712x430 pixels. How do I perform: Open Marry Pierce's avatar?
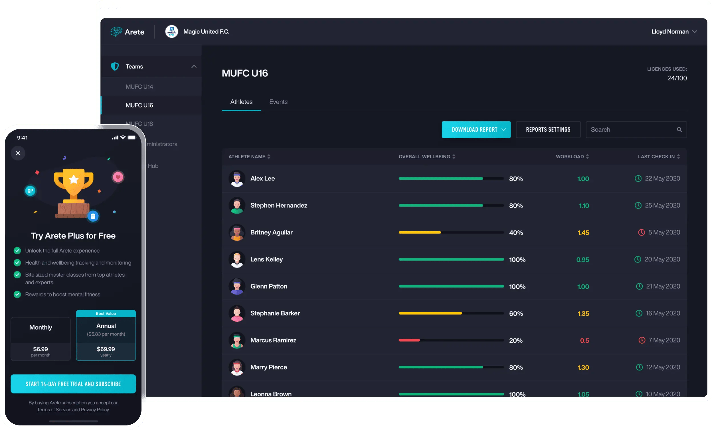tap(237, 367)
